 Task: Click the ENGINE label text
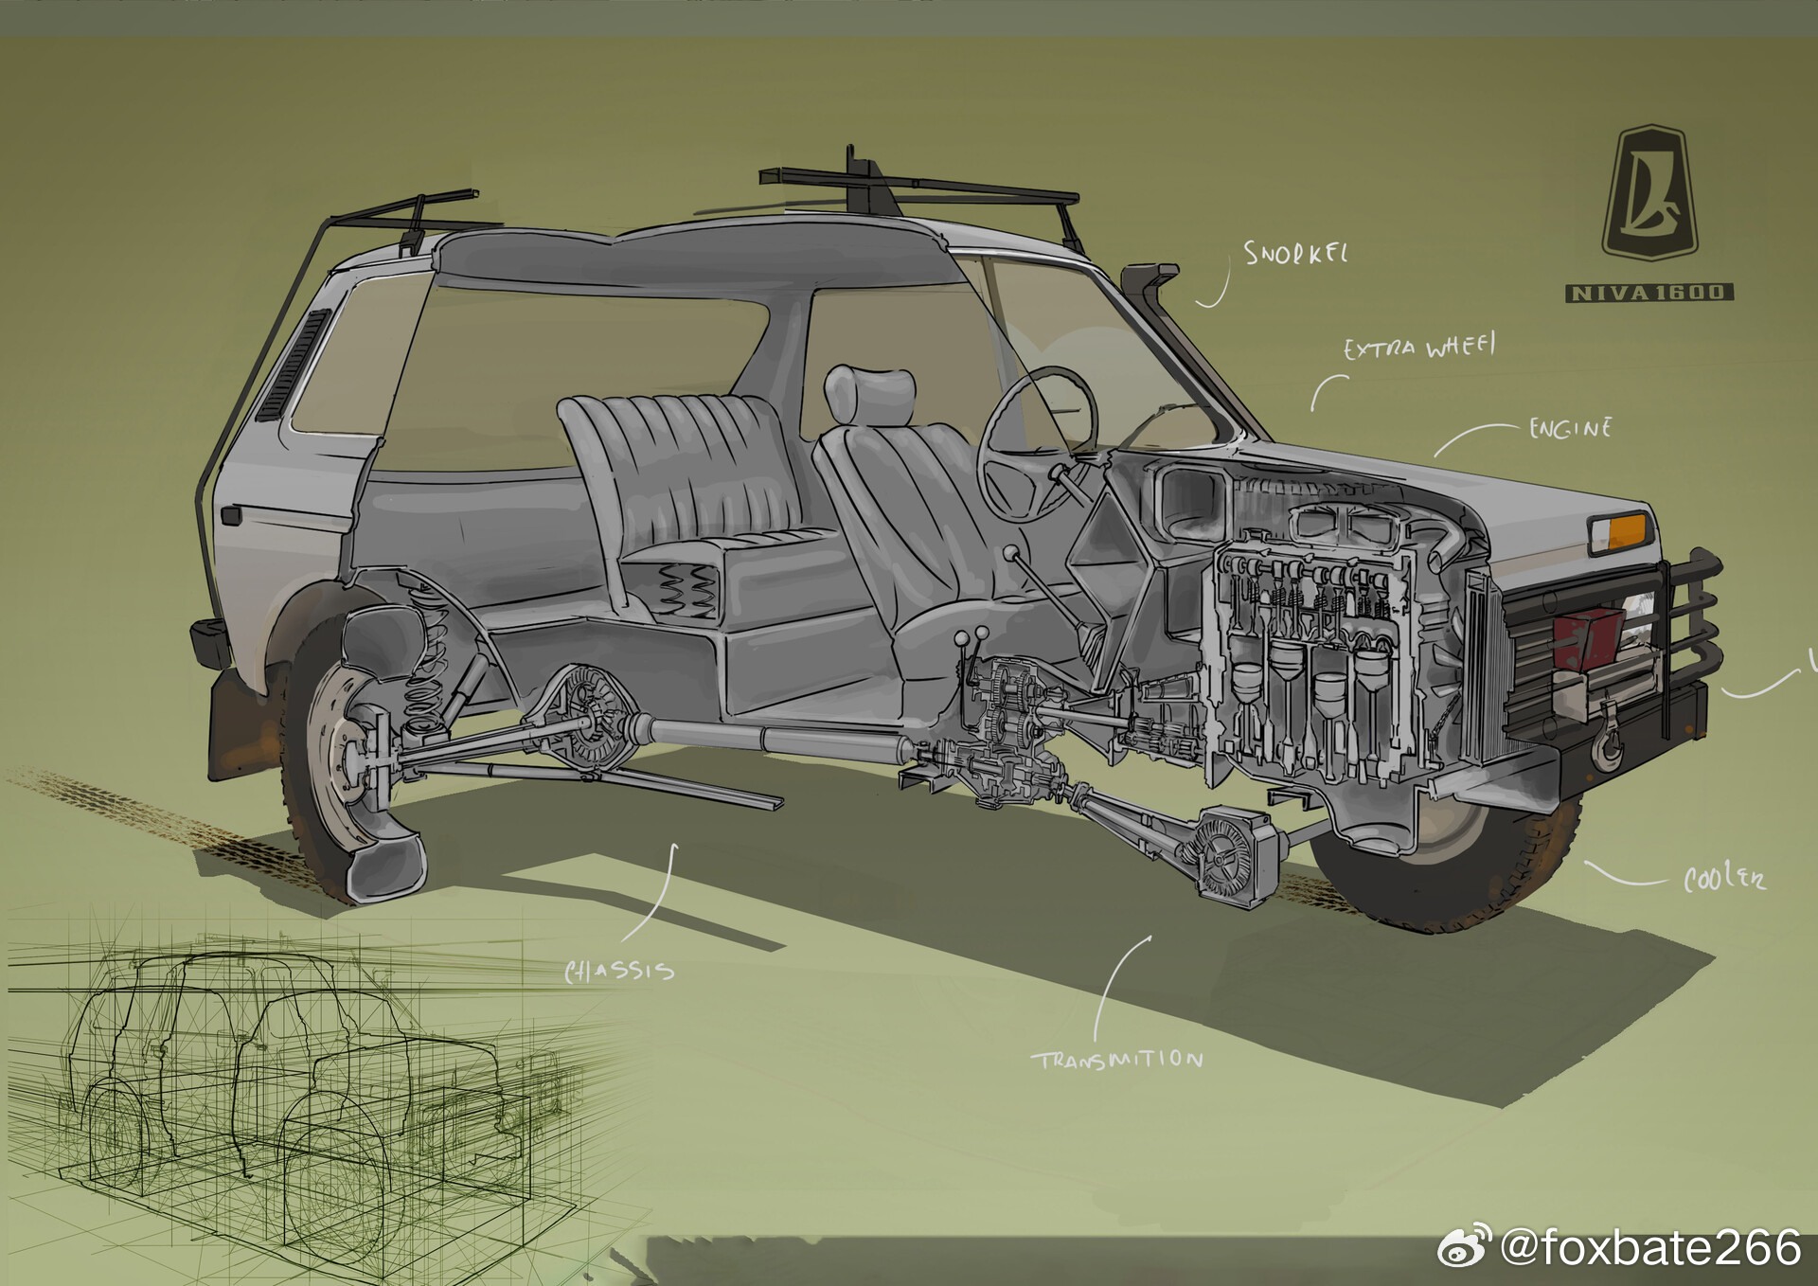(x=1570, y=429)
